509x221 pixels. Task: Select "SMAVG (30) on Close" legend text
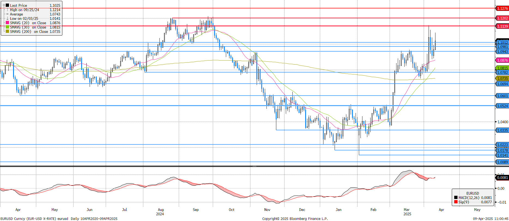coord(28,27)
